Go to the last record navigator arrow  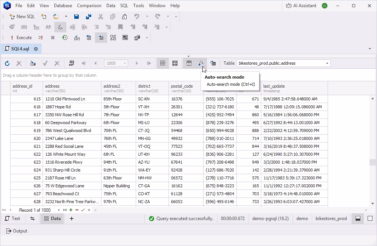[x=65, y=210]
